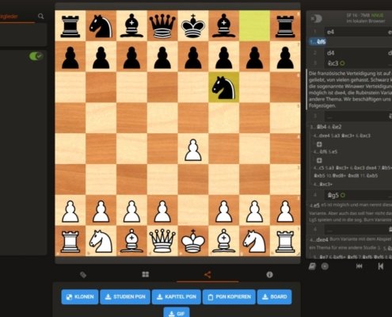Click the practice target icon beside book
The height and width of the screenshot is (317, 392).
tap(325, 266)
